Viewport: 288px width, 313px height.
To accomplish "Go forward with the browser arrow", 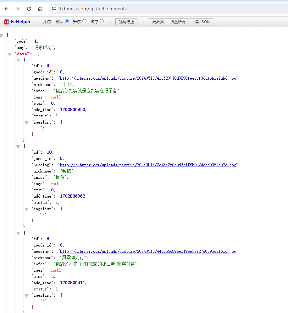I will [18, 9].
